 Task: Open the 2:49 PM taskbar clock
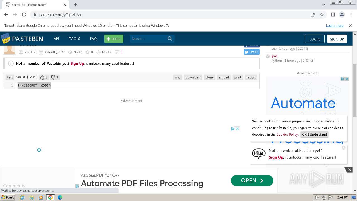[342, 197]
